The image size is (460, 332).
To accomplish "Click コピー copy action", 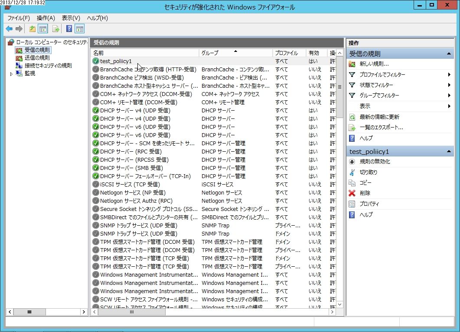I will (x=365, y=183).
